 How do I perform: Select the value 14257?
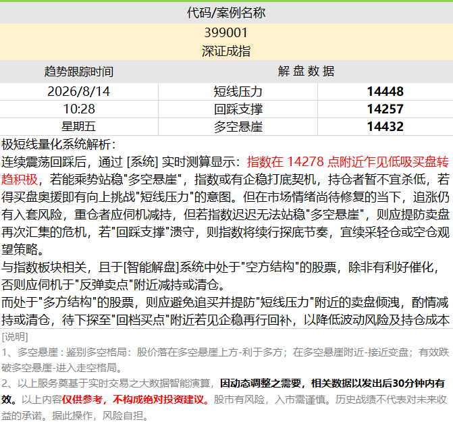385,109
